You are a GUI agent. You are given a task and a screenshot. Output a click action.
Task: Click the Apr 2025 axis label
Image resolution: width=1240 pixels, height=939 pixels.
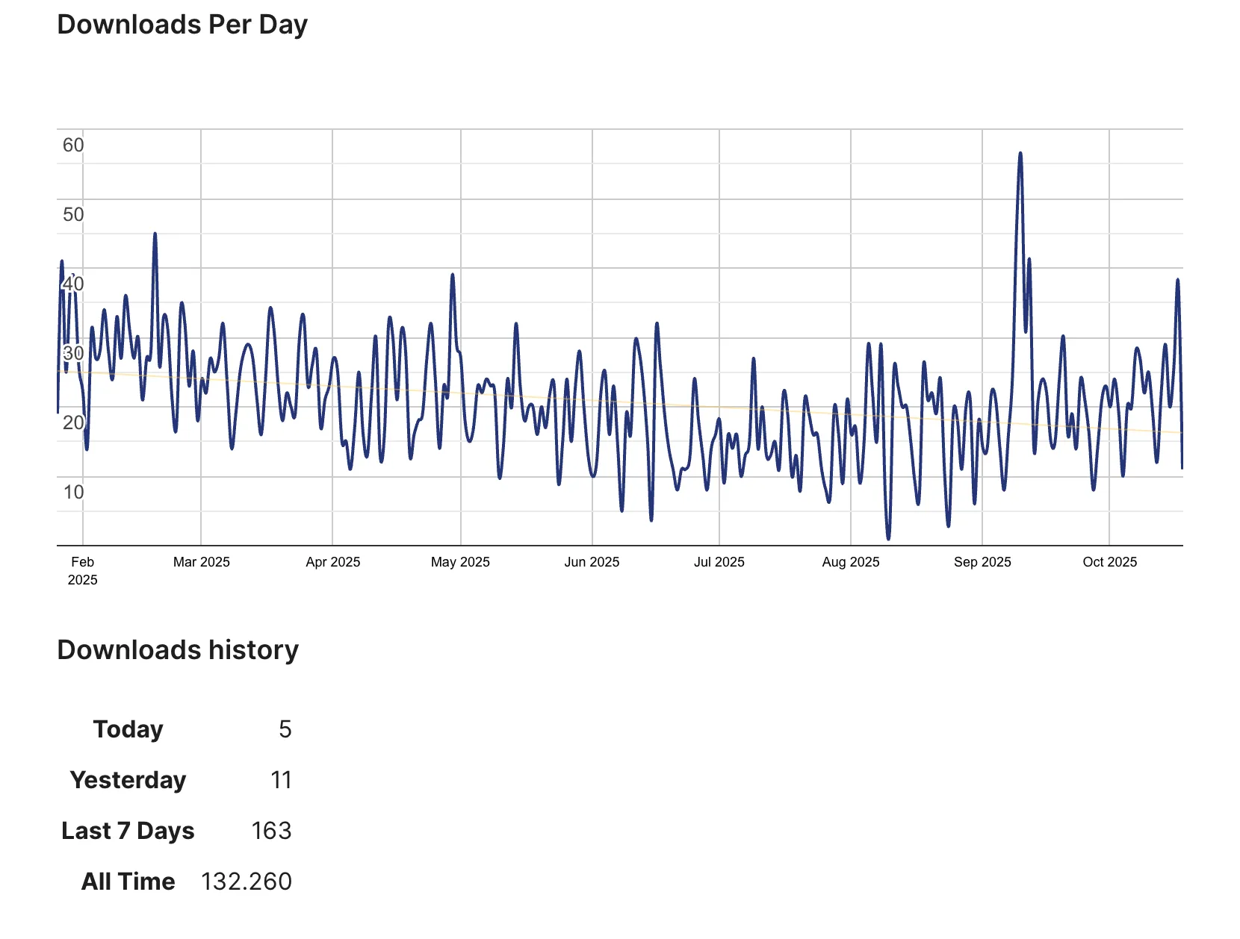point(332,562)
